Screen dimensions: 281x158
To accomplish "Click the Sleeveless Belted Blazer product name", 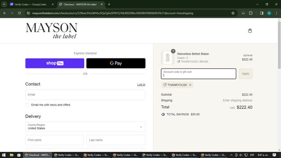I will coord(193,54).
